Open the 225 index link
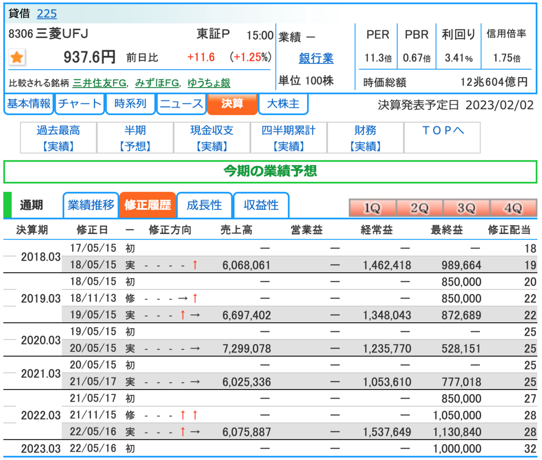 click(47, 14)
